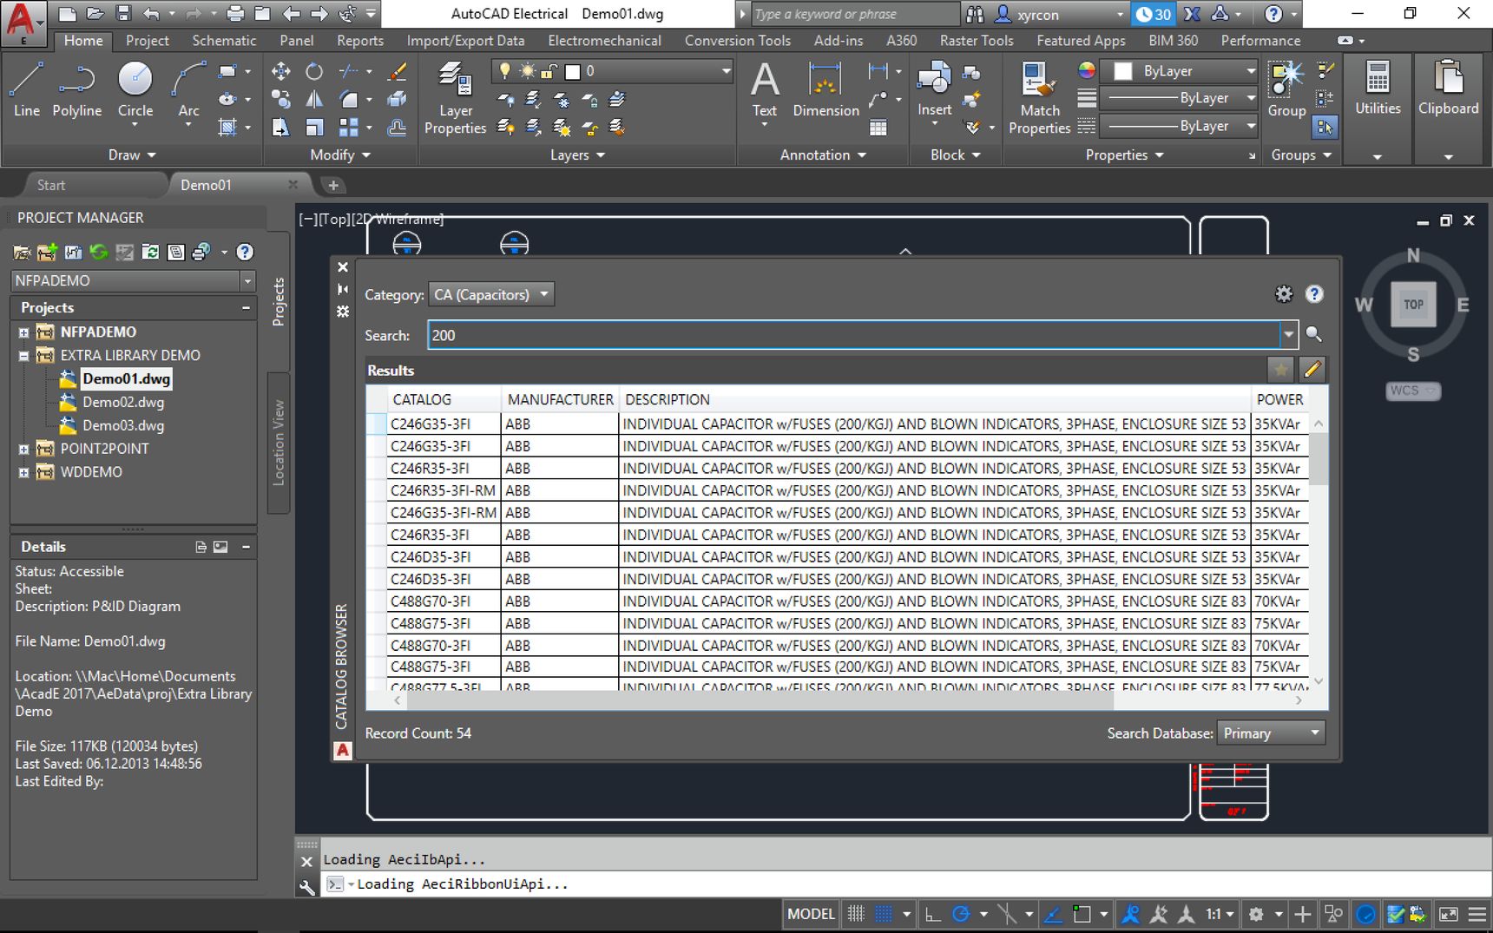Select the Line tool
1493x933 pixels.
pyautogui.click(x=26, y=90)
